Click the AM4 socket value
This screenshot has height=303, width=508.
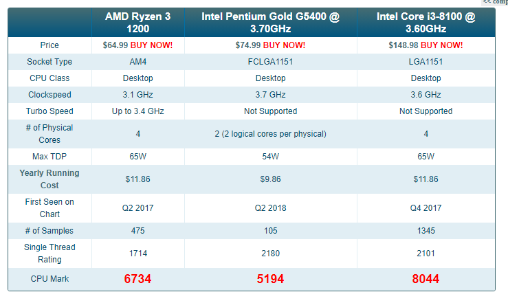[137, 62]
